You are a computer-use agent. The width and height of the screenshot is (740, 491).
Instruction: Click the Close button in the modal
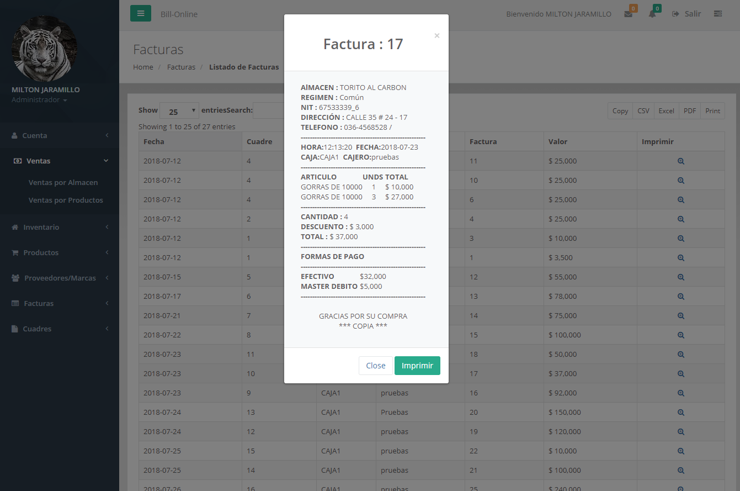tap(375, 366)
